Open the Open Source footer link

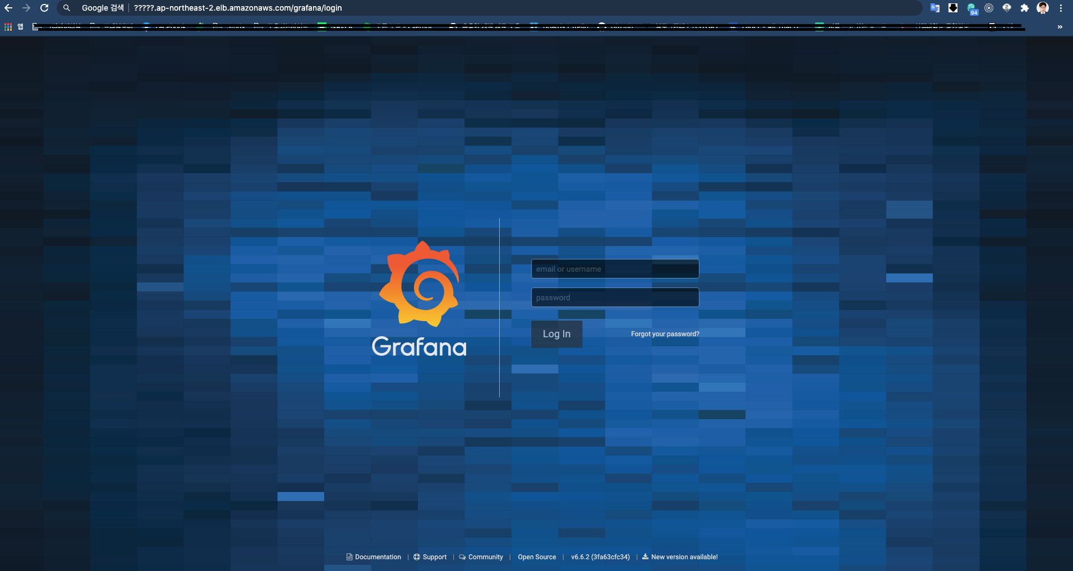(537, 557)
